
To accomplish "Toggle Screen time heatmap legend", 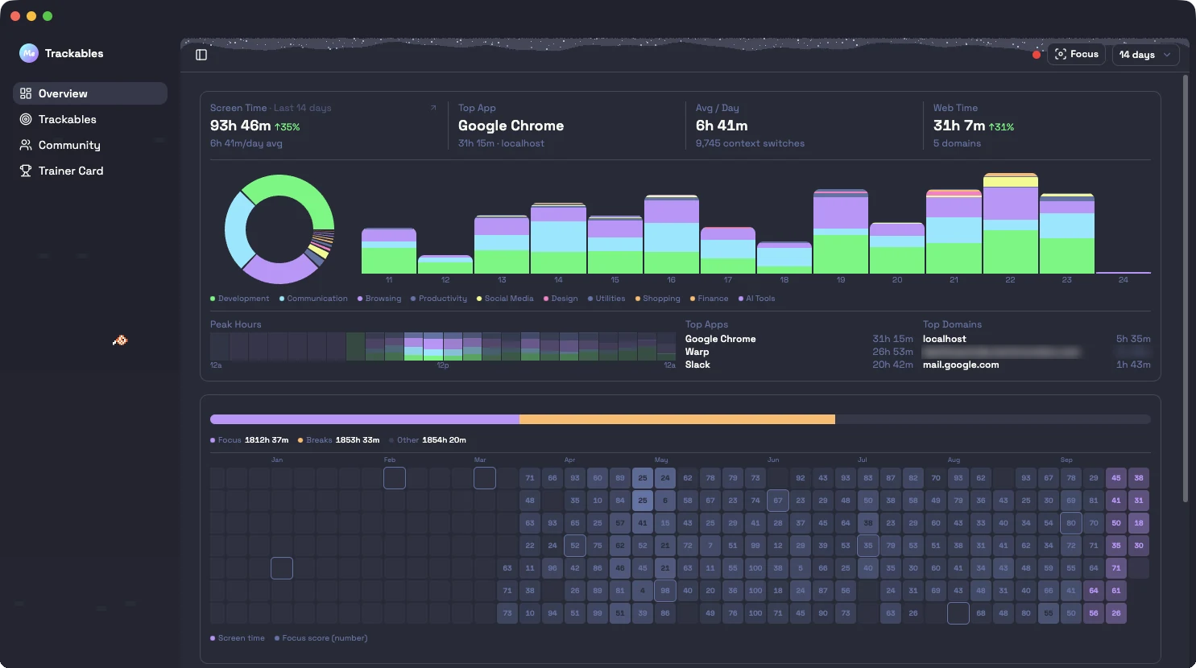I will (x=238, y=638).
